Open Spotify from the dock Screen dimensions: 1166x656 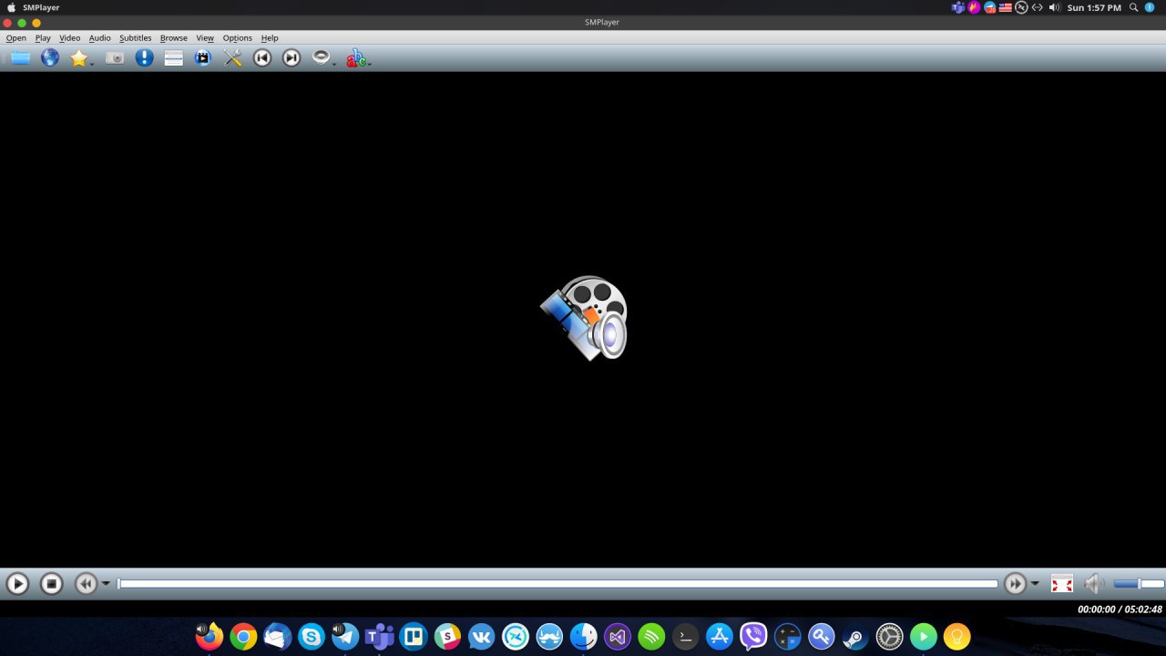point(651,636)
